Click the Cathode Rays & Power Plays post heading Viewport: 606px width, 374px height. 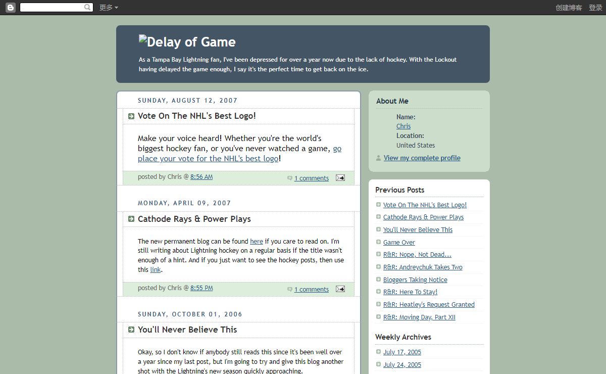pos(194,219)
